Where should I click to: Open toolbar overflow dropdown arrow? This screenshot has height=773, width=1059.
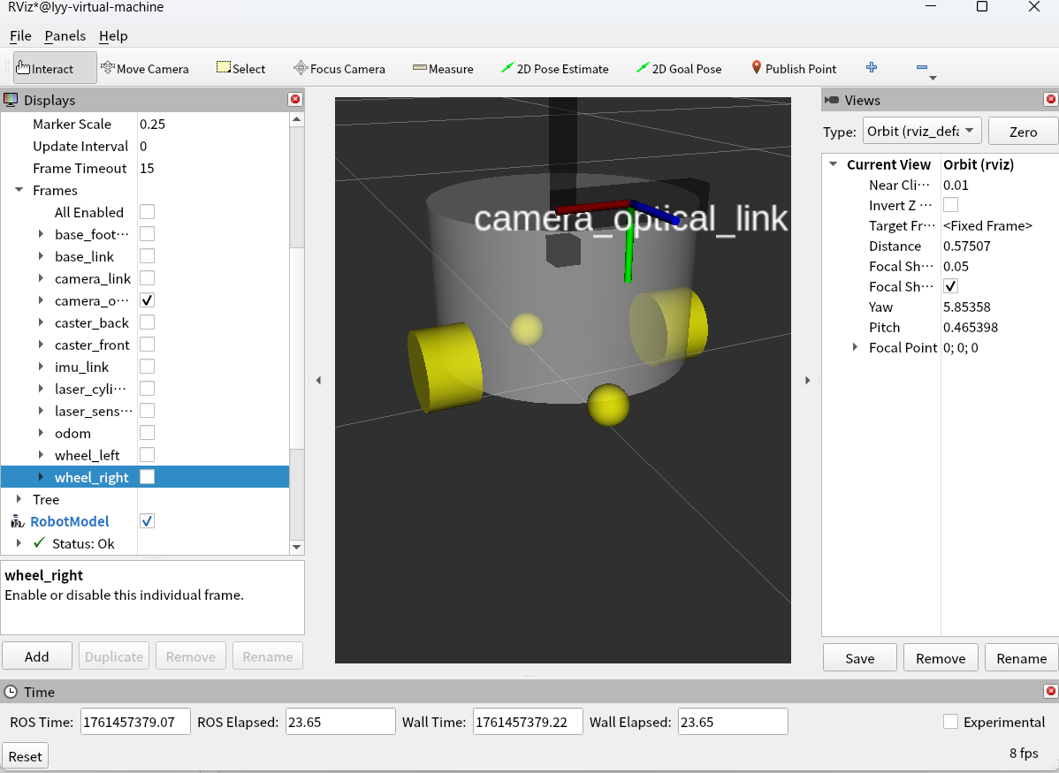[x=933, y=79]
